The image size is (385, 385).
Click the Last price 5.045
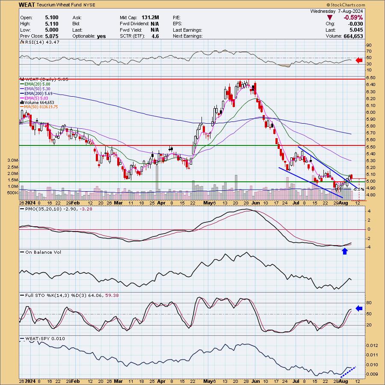[356, 30]
